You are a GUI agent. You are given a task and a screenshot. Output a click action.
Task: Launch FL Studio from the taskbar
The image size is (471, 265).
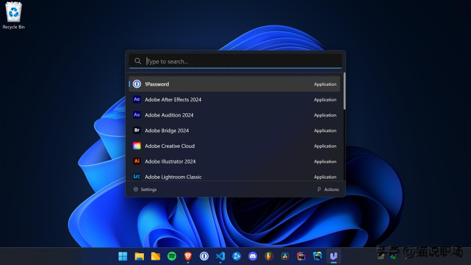[269, 256]
